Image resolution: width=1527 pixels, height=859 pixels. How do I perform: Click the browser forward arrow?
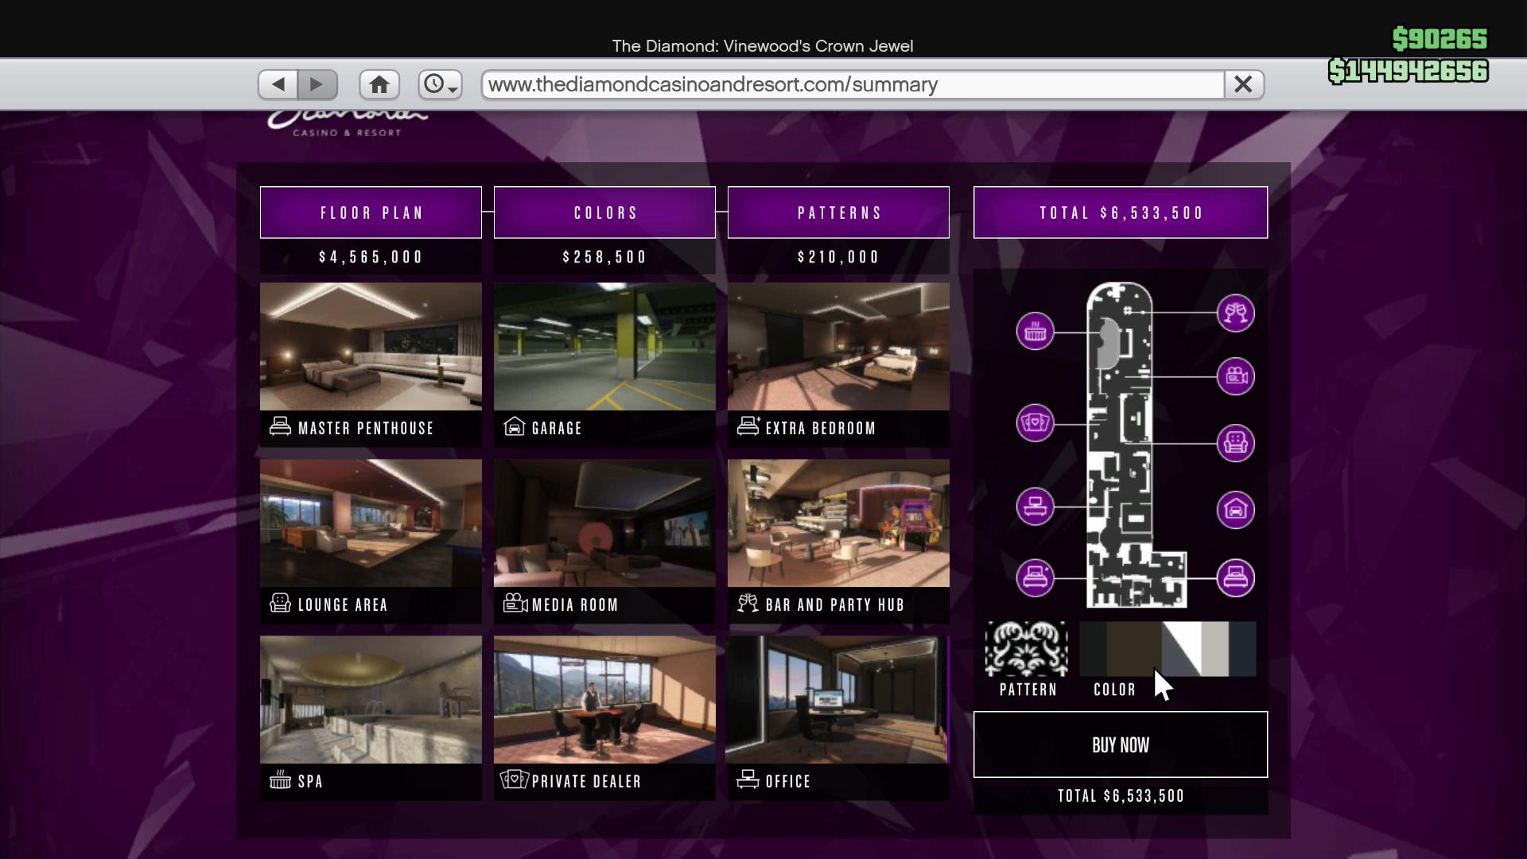click(317, 84)
